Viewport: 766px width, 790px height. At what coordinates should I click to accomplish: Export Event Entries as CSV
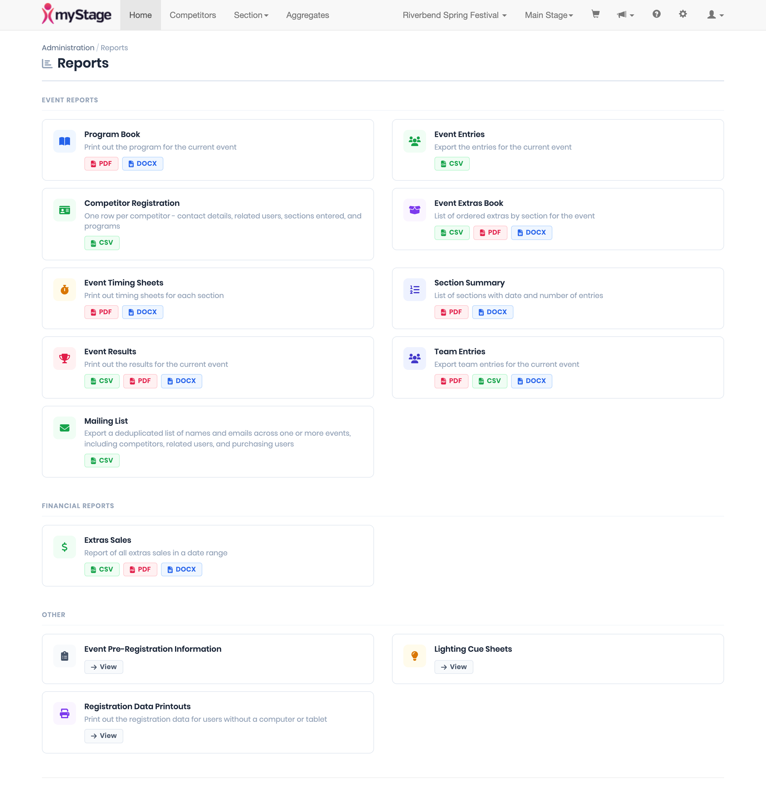click(x=452, y=164)
